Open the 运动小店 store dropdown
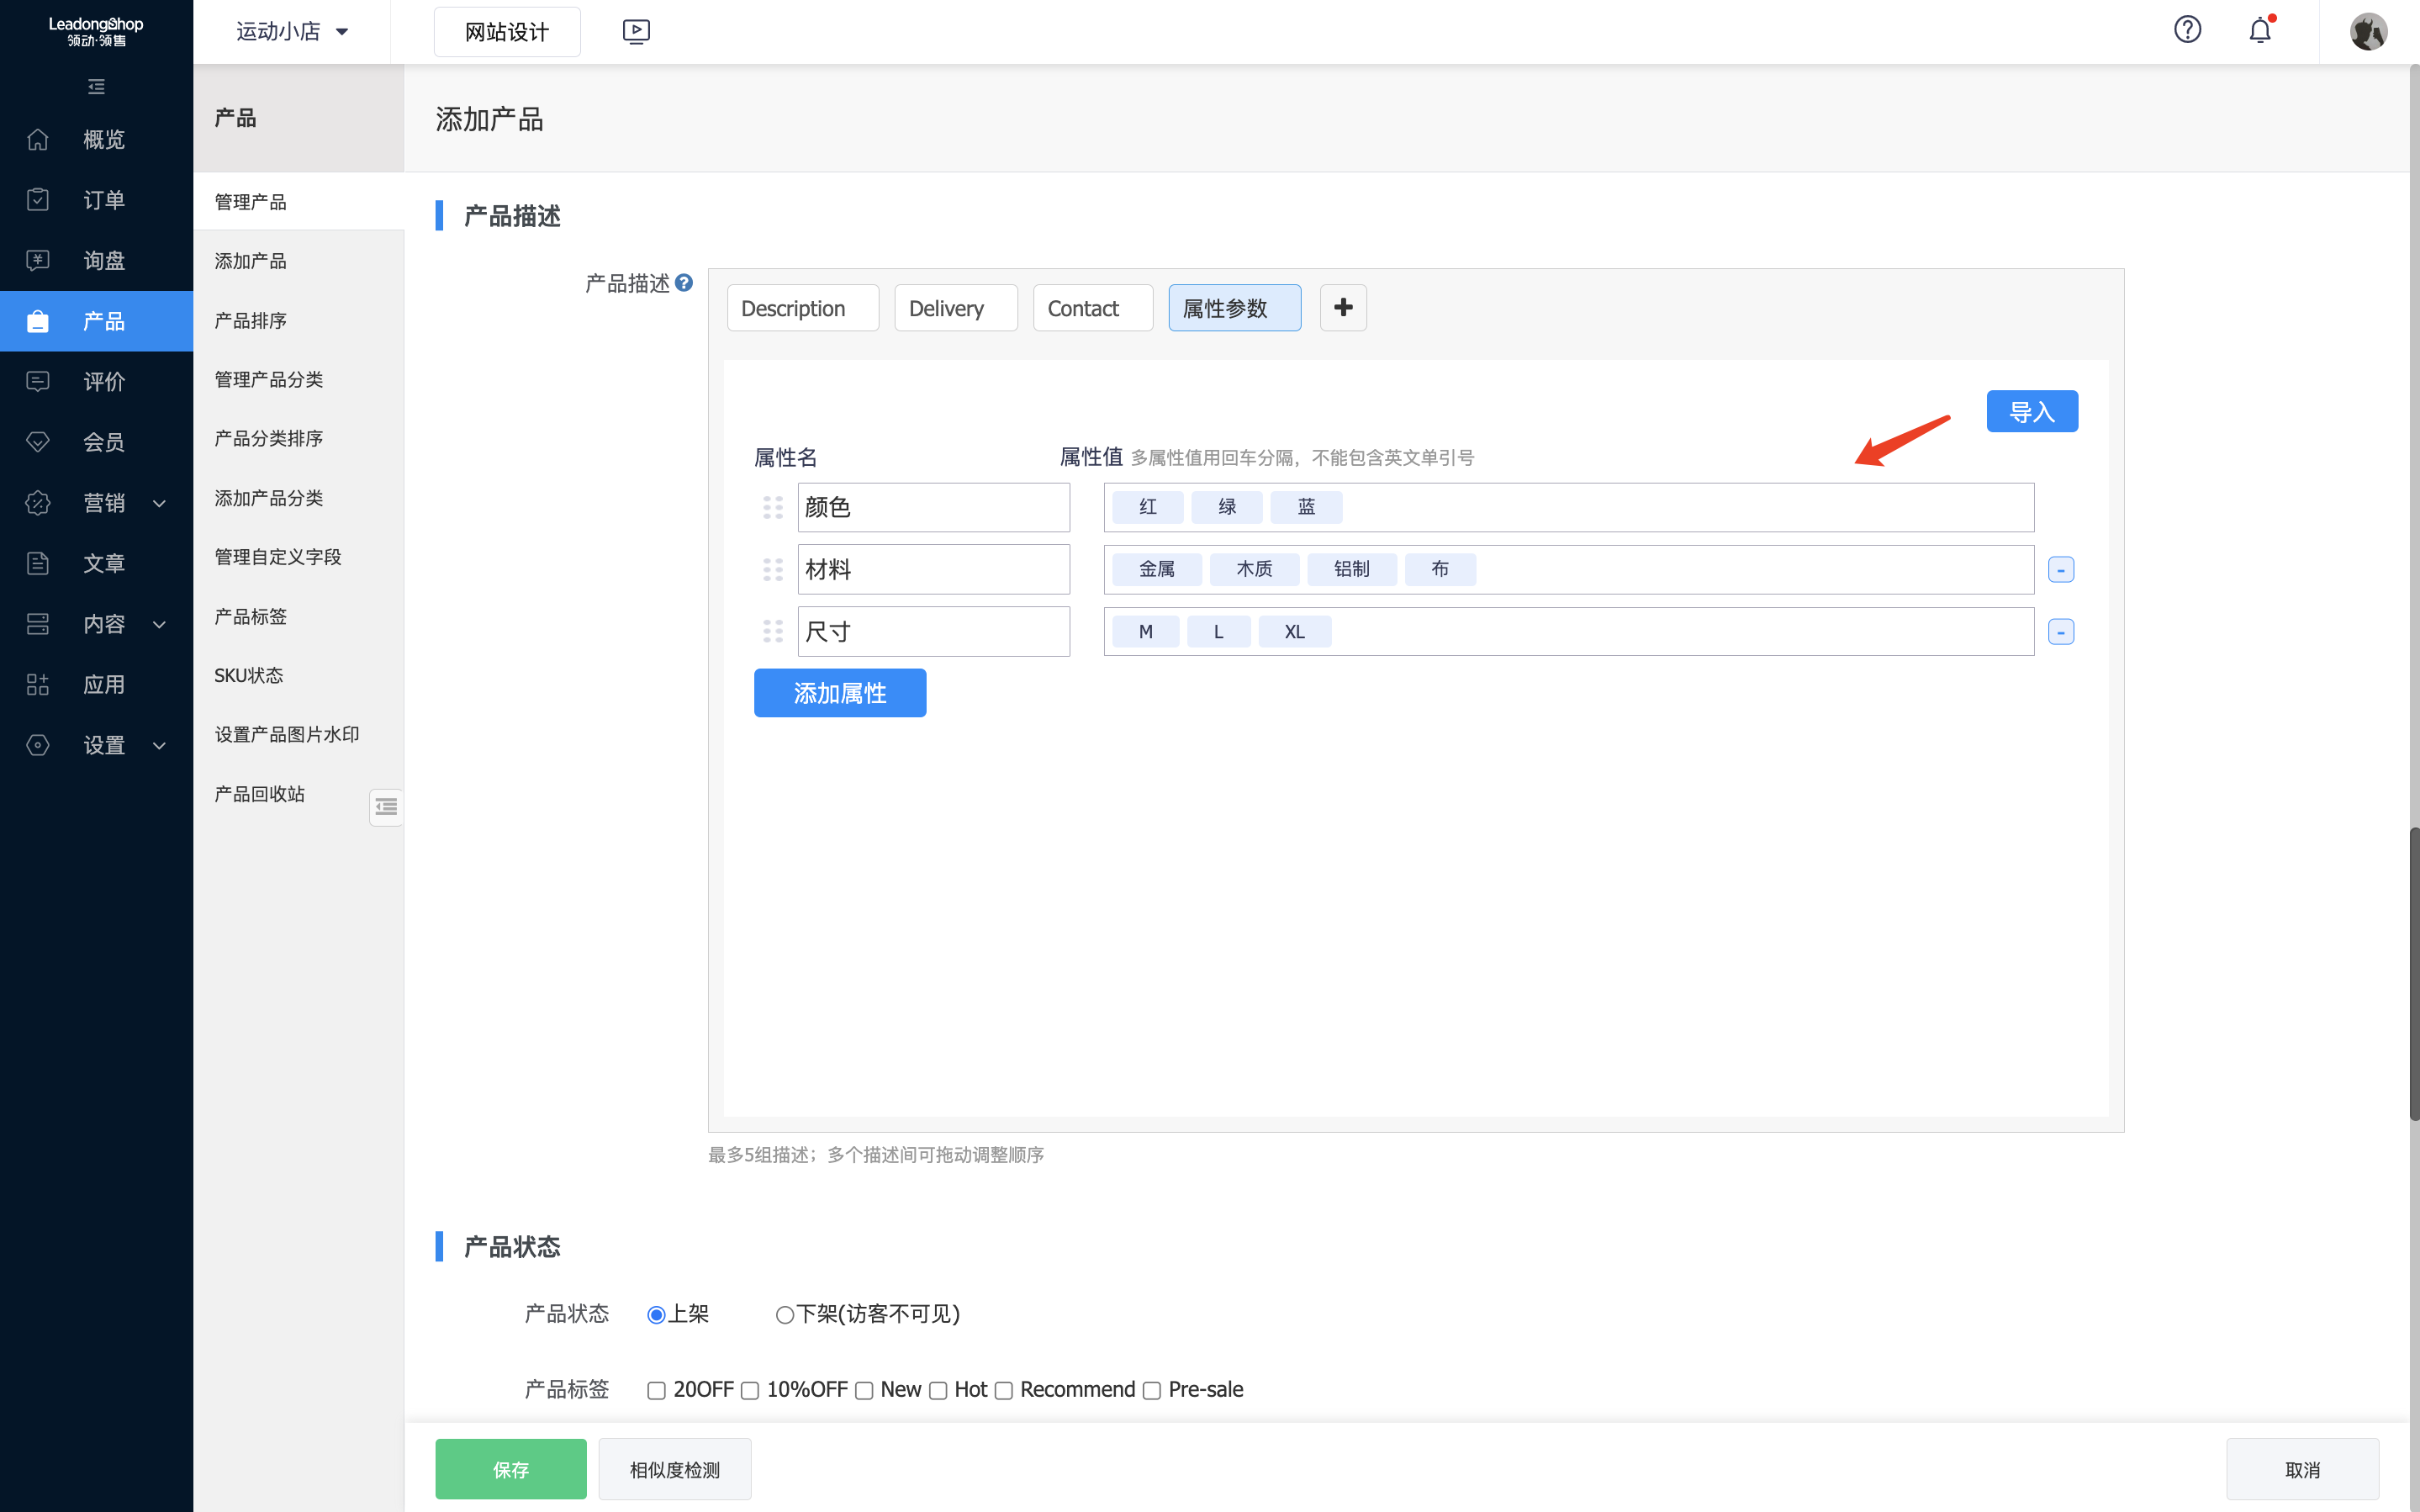 292,32
